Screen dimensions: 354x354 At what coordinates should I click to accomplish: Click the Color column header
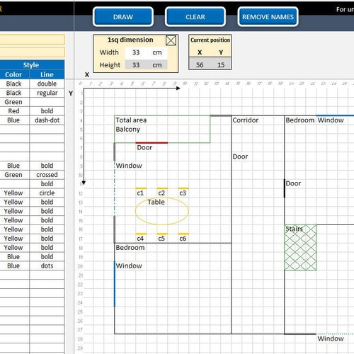[13, 74]
